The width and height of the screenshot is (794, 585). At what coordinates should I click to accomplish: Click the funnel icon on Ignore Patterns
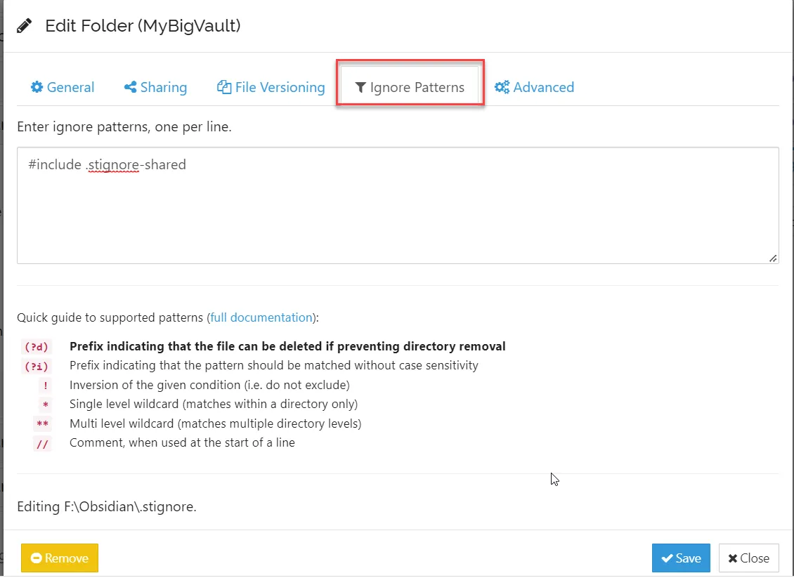[x=360, y=88]
